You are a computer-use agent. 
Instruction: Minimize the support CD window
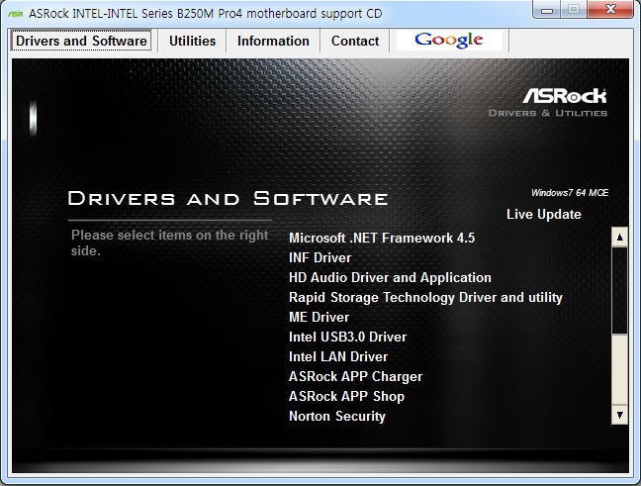tap(547, 10)
